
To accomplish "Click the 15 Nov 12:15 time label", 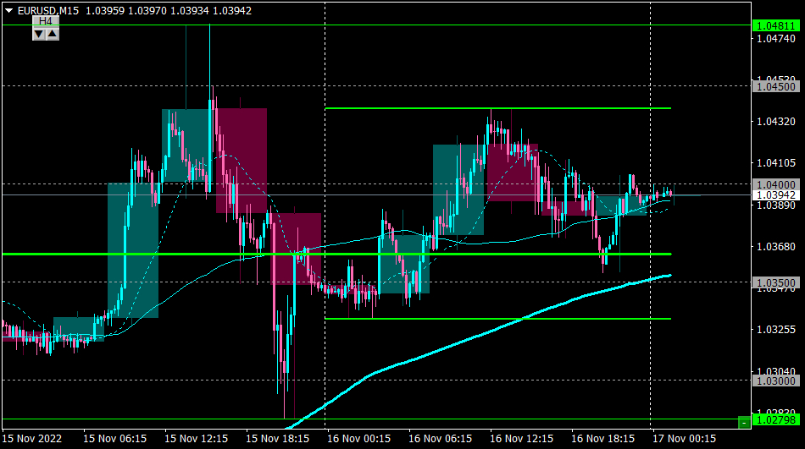I will tap(196, 439).
